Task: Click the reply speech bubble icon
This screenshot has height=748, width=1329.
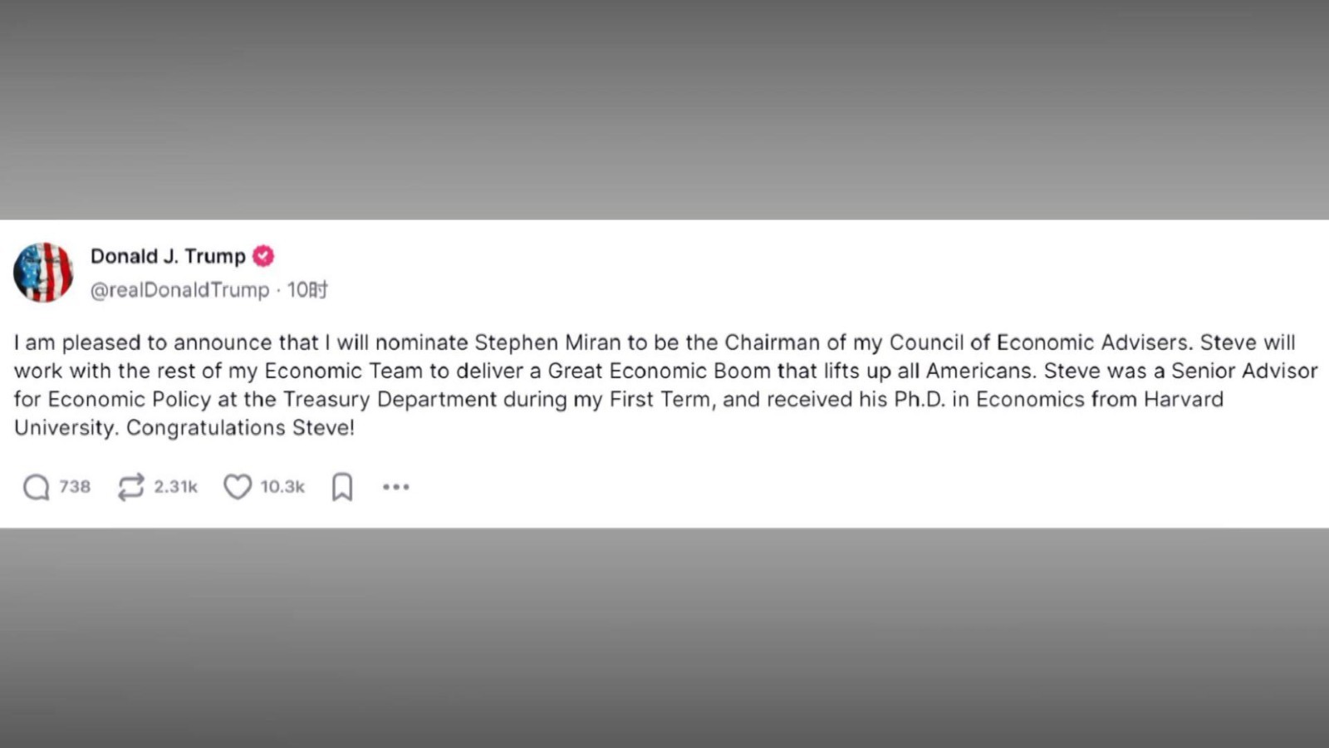Action: 36,487
